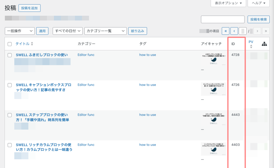Expand the すべての日付 date filter
The image size is (274, 168).
[x=68, y=31]
